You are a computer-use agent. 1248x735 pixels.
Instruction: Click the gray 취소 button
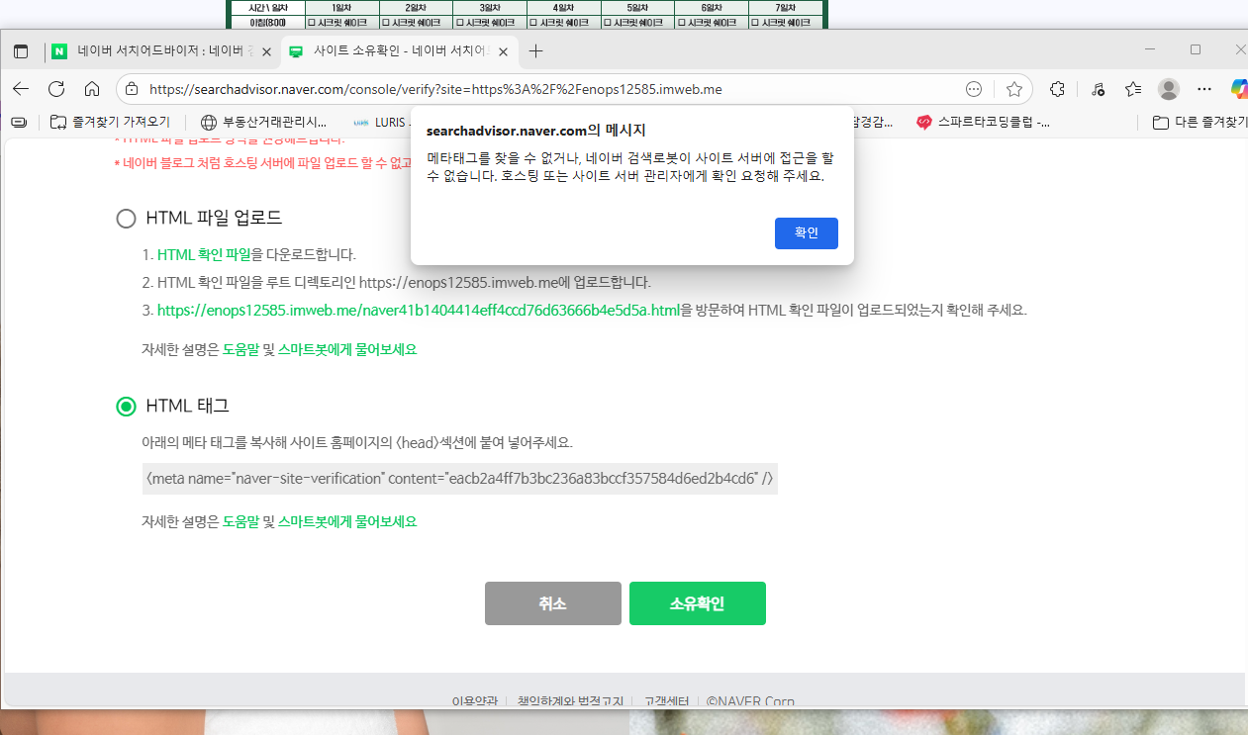tap(553, 603)
